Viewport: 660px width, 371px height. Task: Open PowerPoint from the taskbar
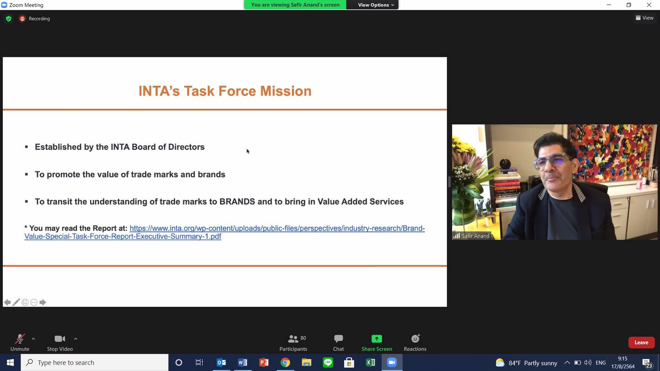264,362
